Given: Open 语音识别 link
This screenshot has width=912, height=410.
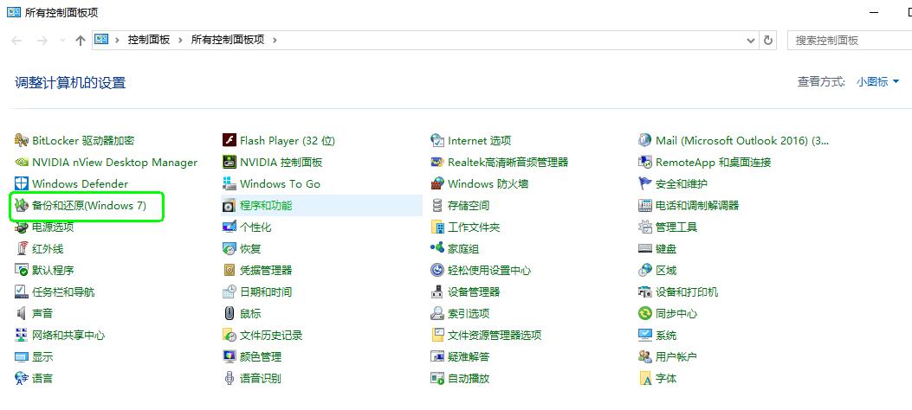Looking at the screenshot, I should [261, 379].
